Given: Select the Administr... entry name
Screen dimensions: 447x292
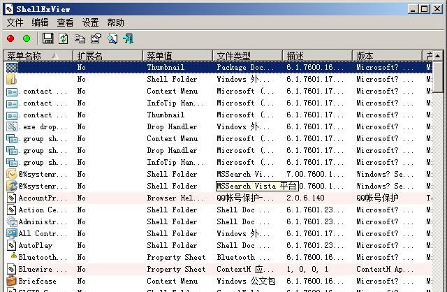Looking at the screenshot, I should pos(43,221).
